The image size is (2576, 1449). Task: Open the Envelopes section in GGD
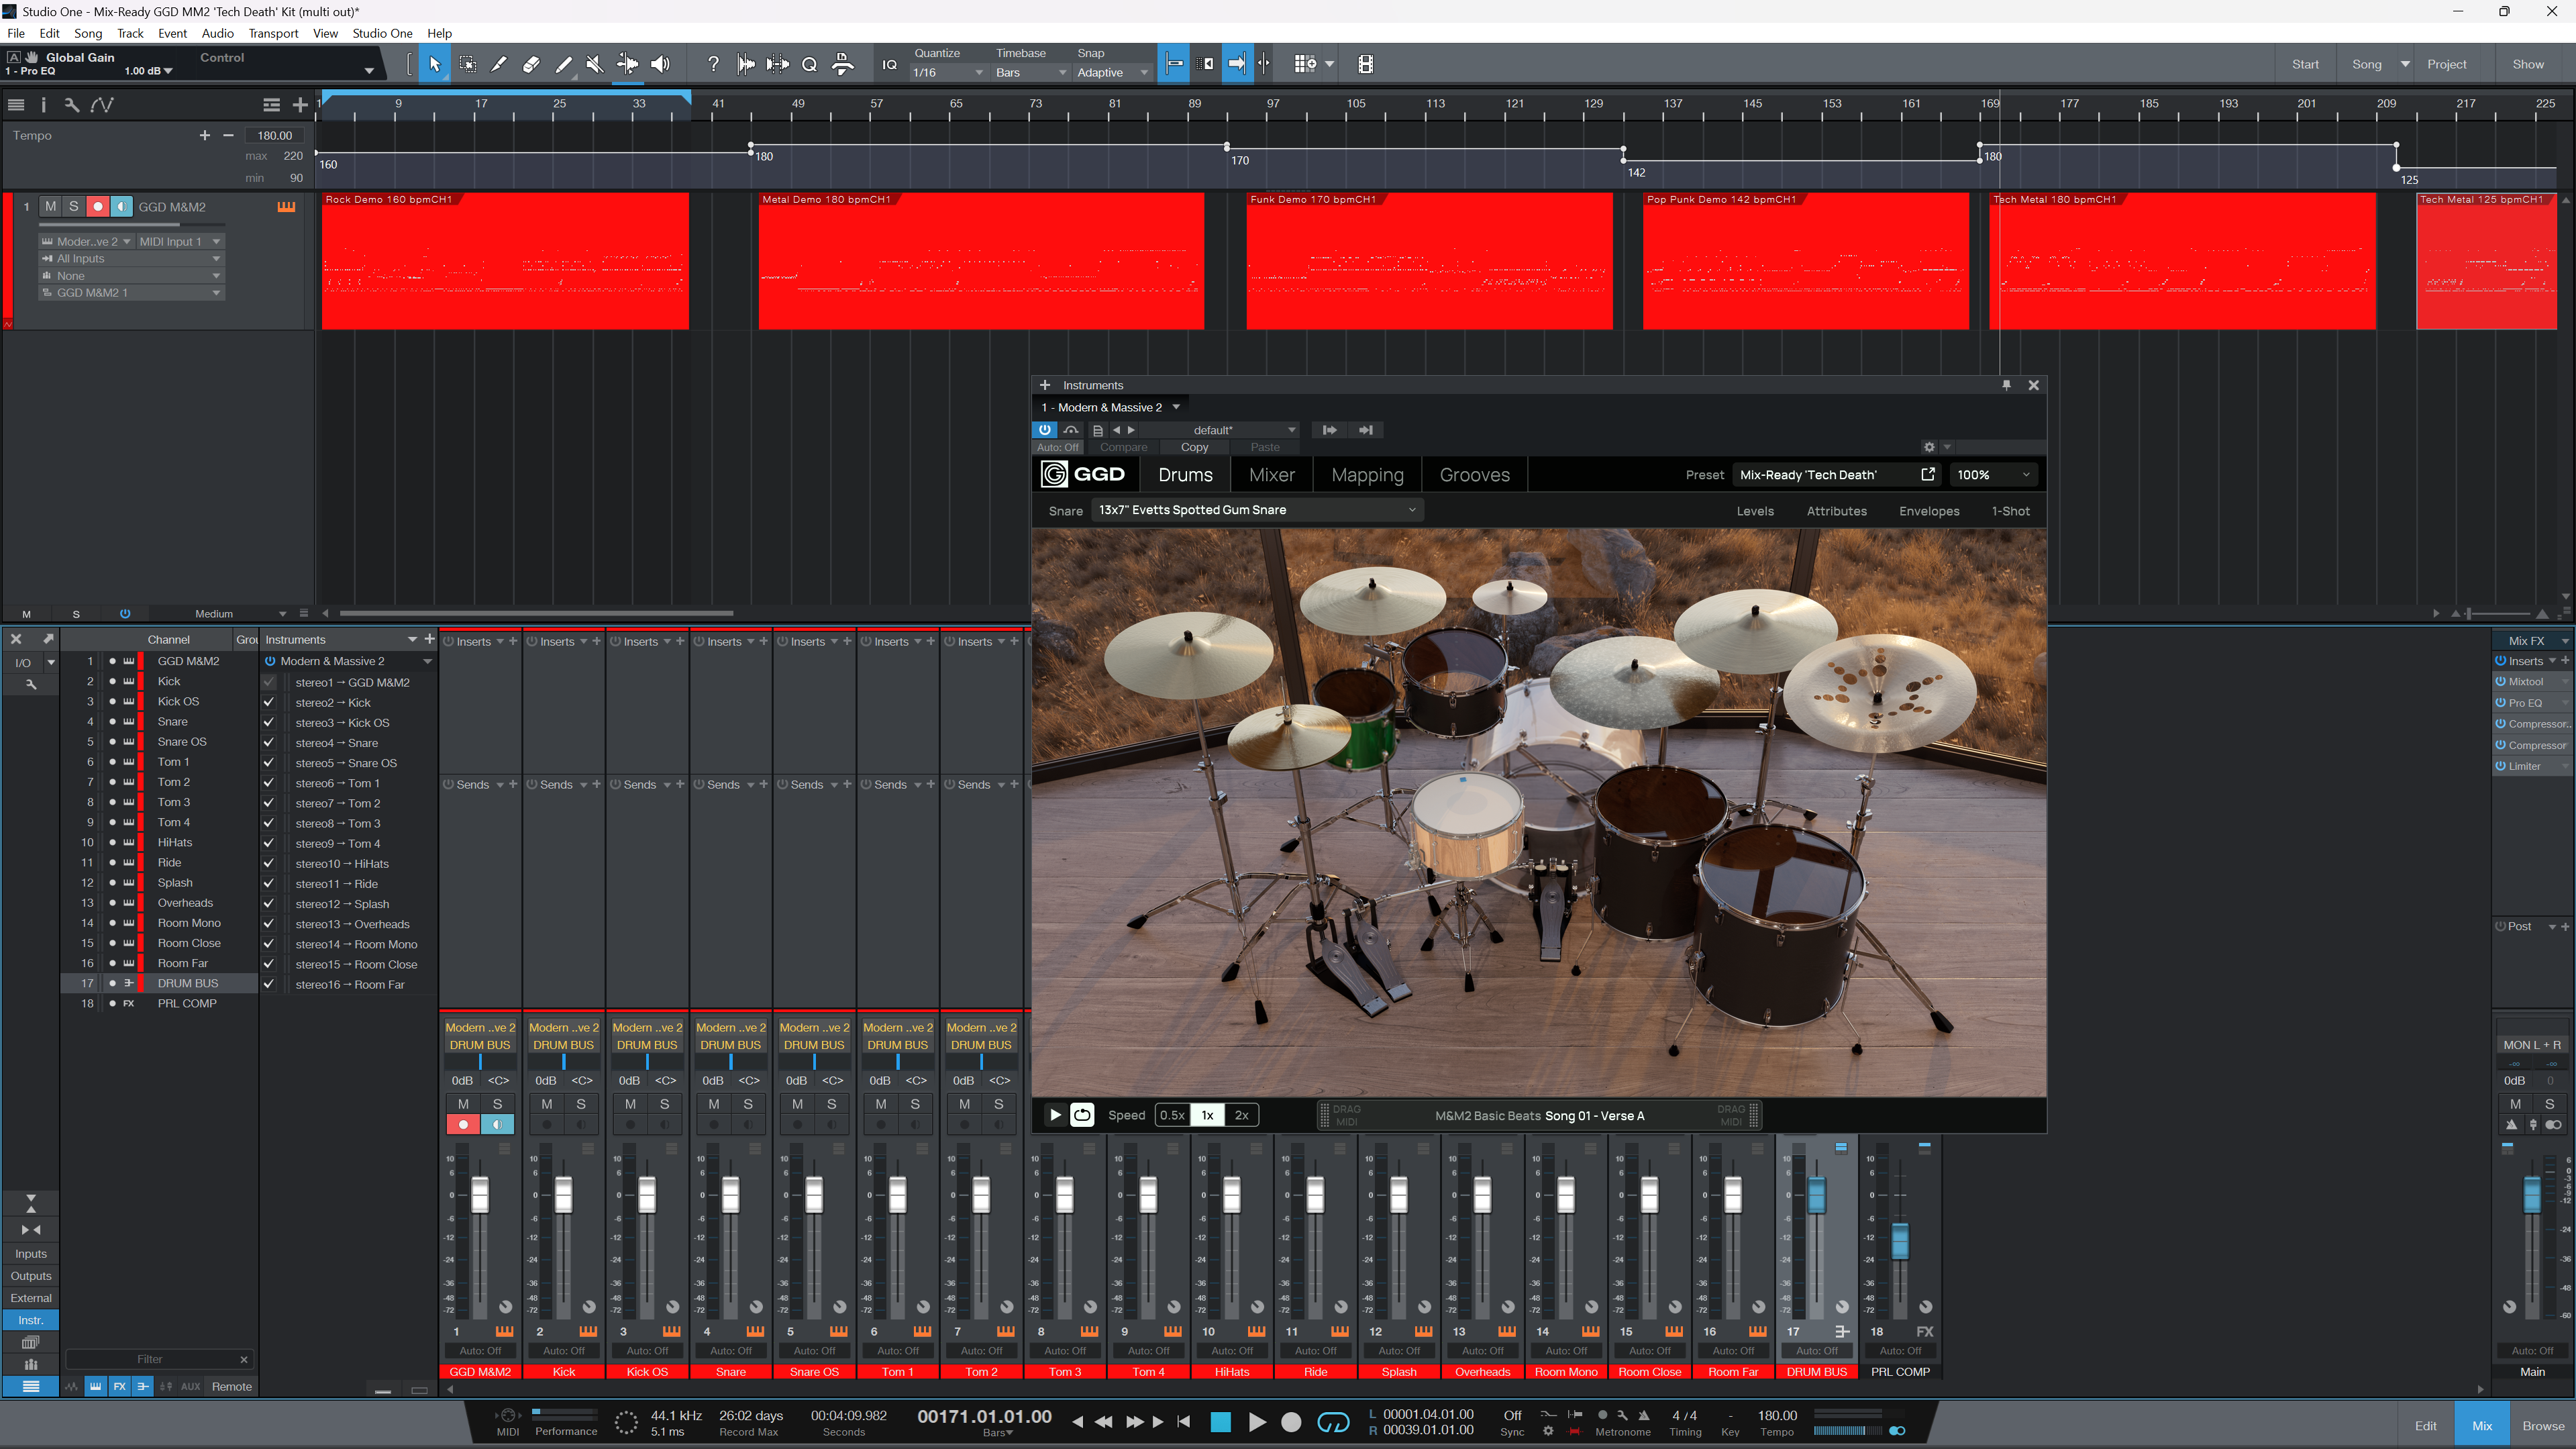point(1928,511)
